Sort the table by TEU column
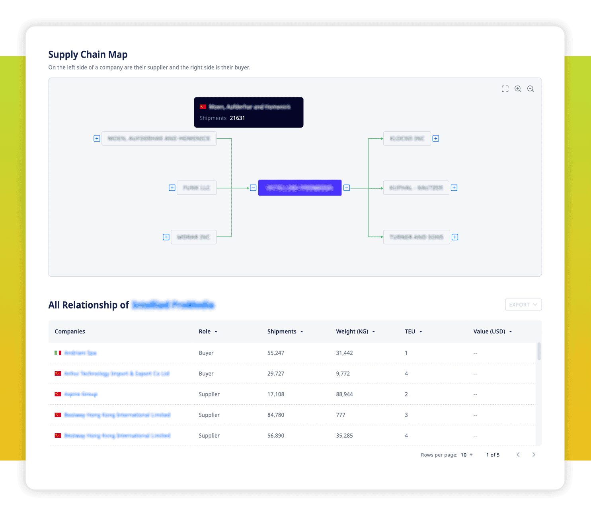The width and height of the screenshot is (591, 516). pos(413,332)
